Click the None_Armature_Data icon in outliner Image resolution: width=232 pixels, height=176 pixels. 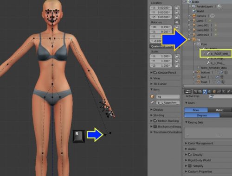pos(199,68)
